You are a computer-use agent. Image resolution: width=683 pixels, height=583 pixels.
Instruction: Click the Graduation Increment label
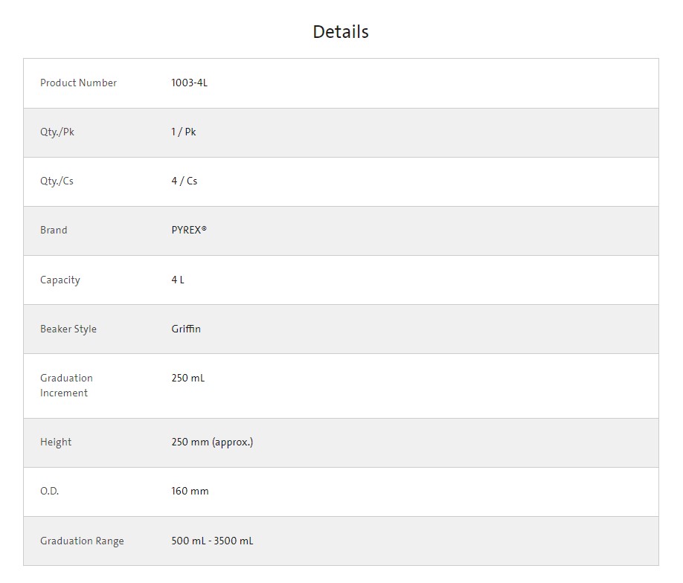coord(66,385)
